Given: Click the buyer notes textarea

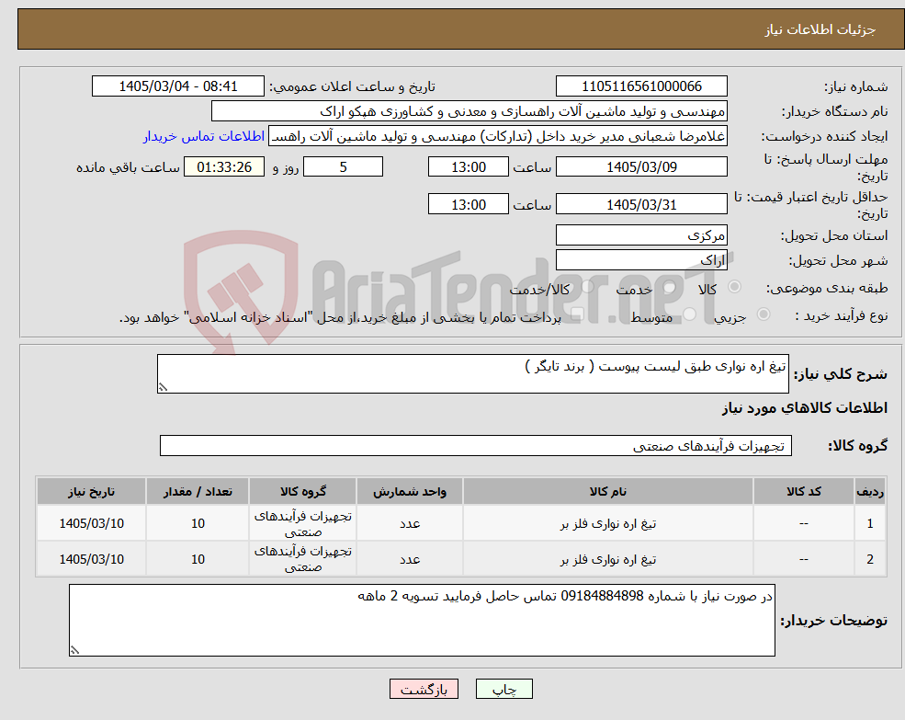Looking at the screenshot, I should (422, 620).
